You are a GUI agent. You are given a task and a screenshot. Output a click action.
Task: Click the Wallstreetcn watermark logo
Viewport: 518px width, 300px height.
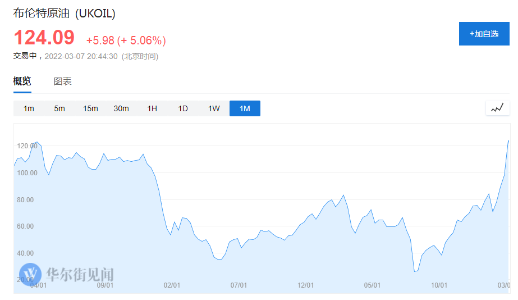click(66, 274)
